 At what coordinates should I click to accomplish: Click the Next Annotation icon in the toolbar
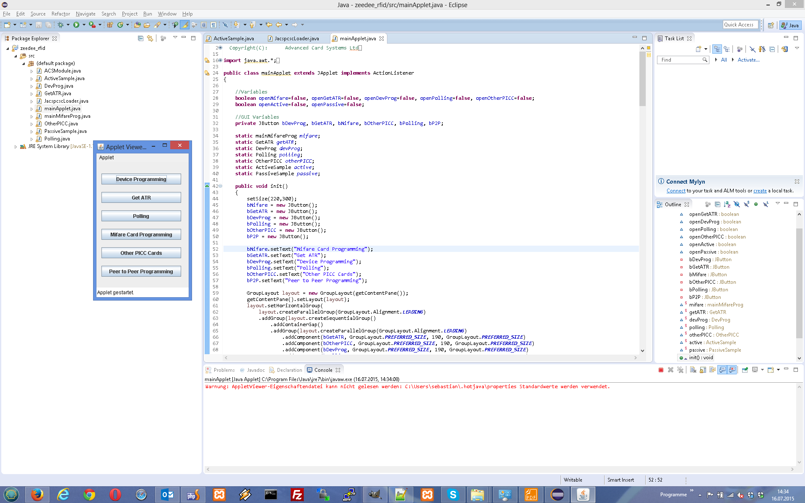point(236,25)
